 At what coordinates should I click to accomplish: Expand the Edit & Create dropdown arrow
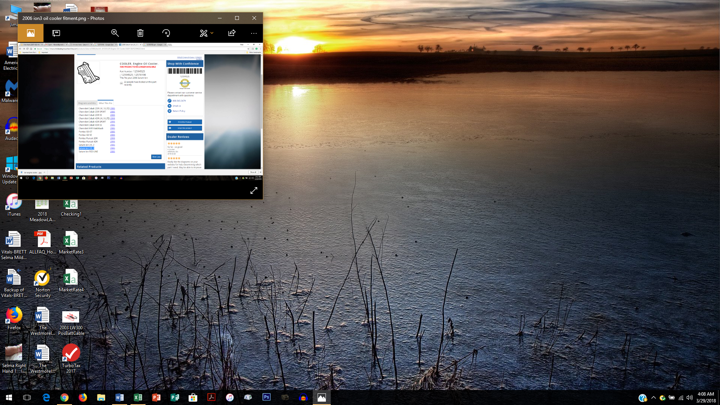[x=212, y=33]
